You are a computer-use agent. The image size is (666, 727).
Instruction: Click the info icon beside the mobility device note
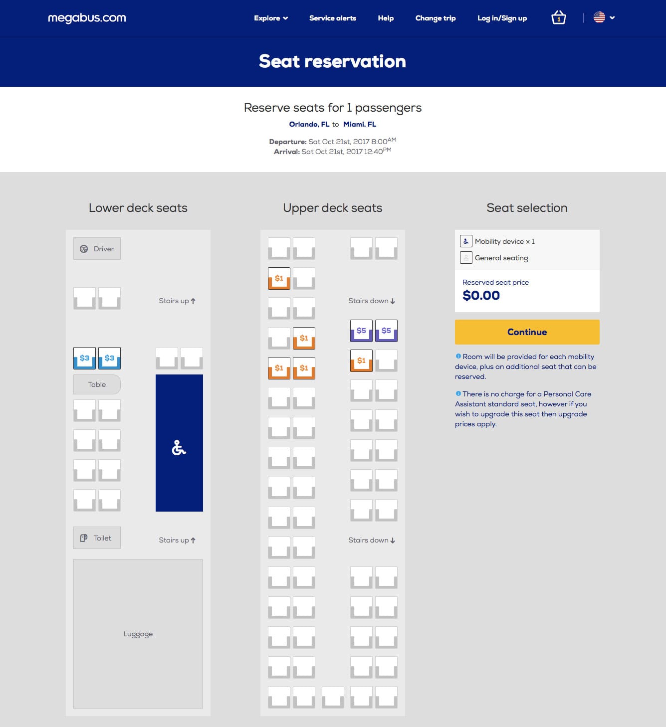pyautogui.click(x=459, y=356)
